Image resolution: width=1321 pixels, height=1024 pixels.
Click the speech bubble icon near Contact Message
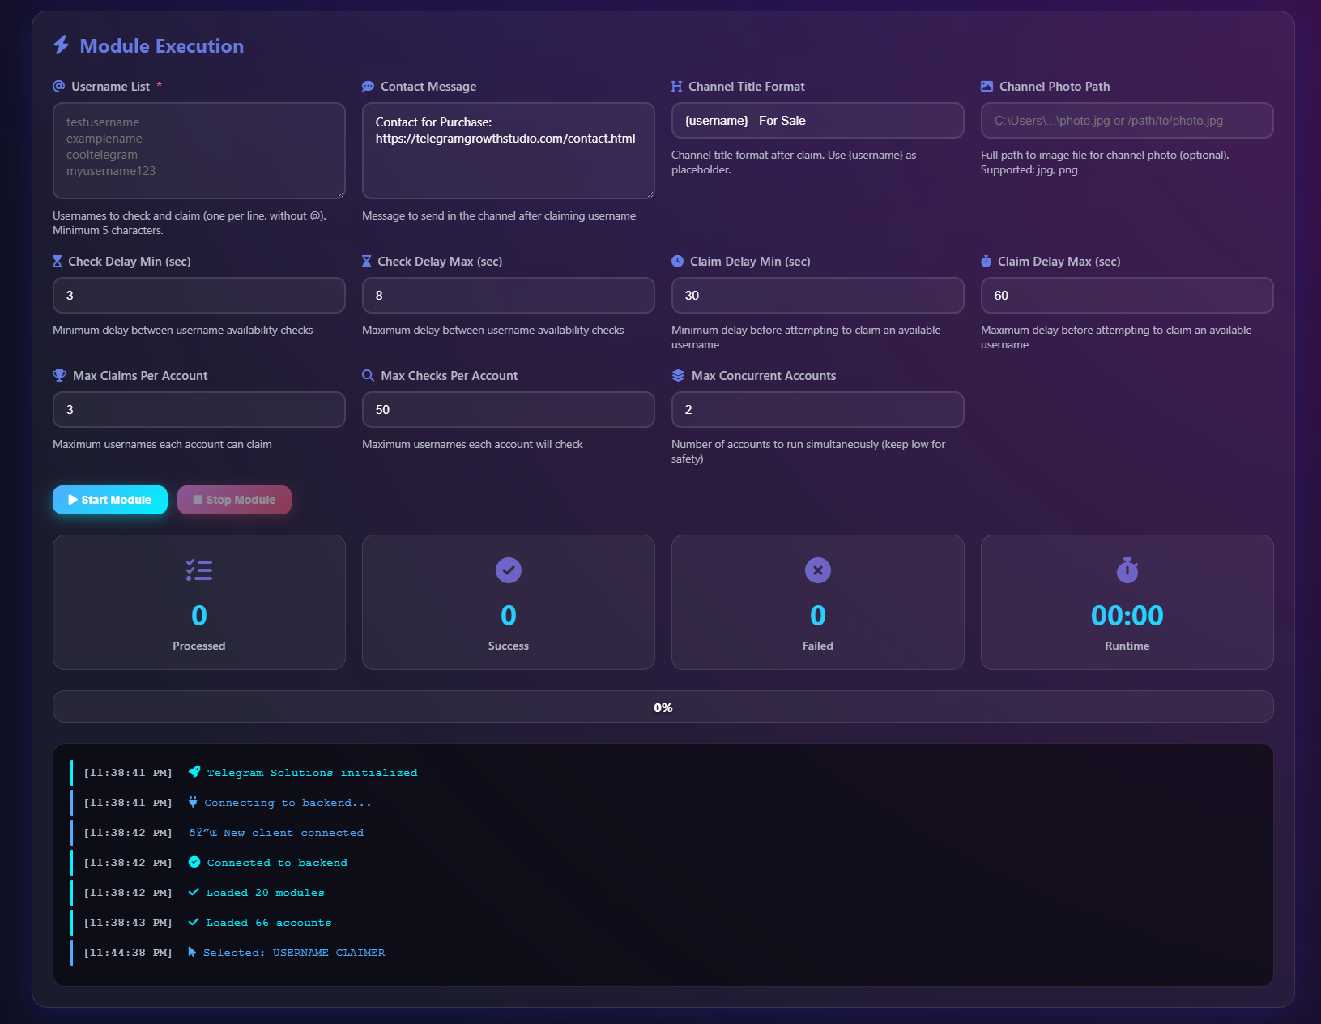(x=367, y=86)
